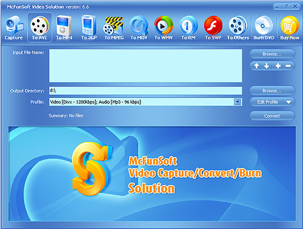Add a file with plus icon

pyautogui.click(x=278, y=66)
